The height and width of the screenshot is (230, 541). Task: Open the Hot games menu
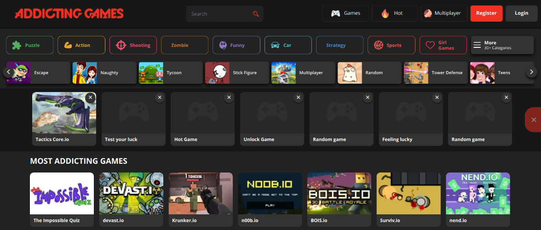[395, 13]
